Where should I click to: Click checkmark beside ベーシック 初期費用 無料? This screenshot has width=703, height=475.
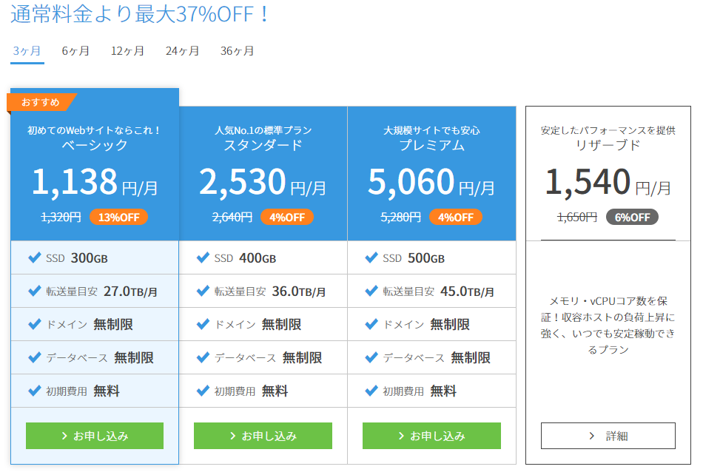[34, 391]
